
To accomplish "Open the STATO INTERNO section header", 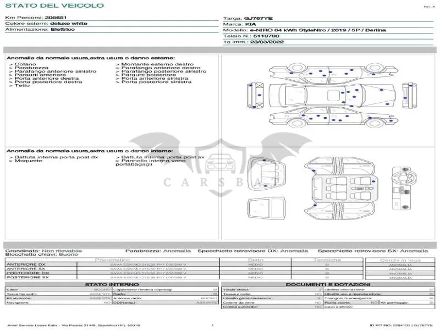I will pyautogui.click(x=112, y=284).
